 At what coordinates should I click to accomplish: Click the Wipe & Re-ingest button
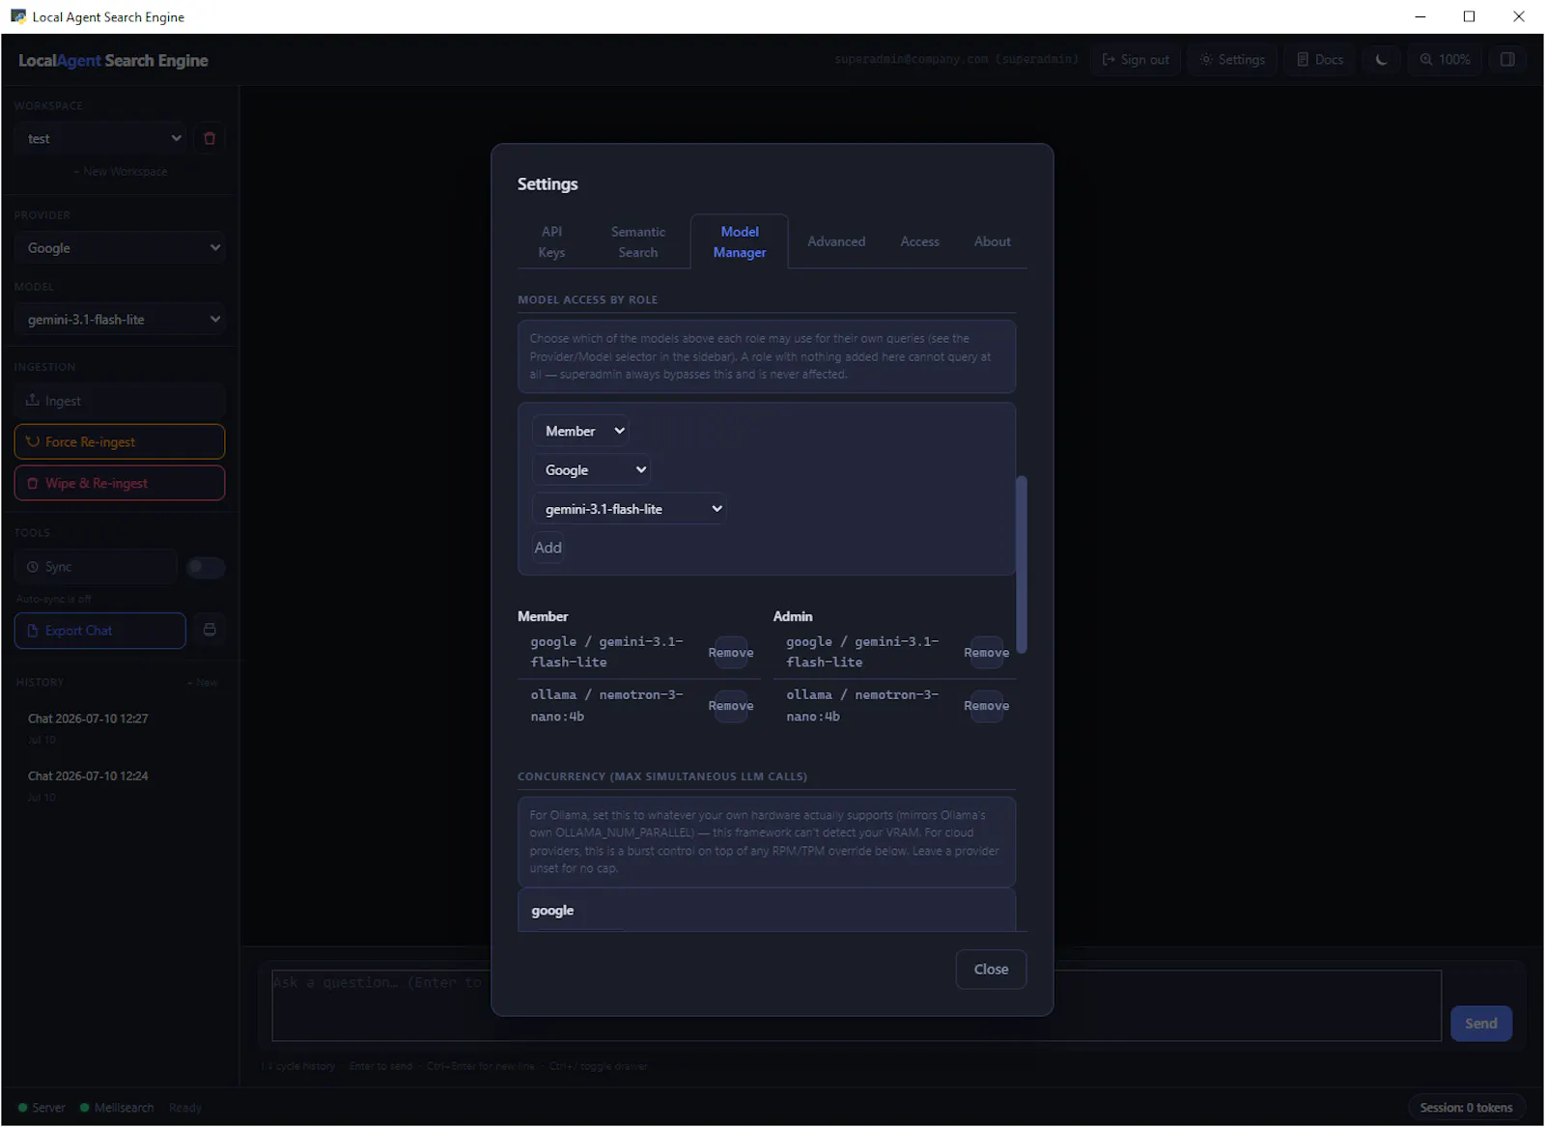tap(120, 484)
